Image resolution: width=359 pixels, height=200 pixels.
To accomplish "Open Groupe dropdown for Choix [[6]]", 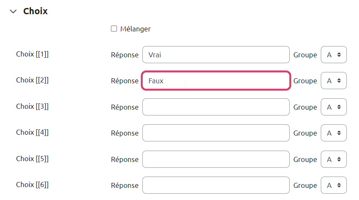I will tap(333, 185).
